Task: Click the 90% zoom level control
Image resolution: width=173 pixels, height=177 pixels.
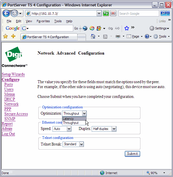Action: coord(155,173)
